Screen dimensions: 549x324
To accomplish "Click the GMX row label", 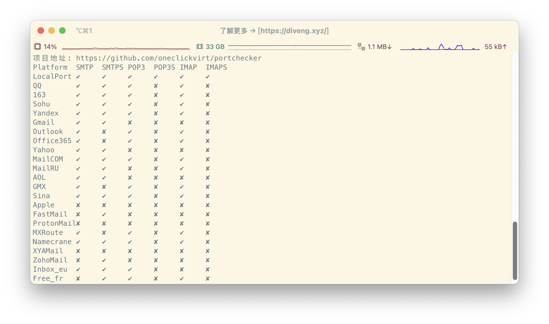I will pos(39,187).
